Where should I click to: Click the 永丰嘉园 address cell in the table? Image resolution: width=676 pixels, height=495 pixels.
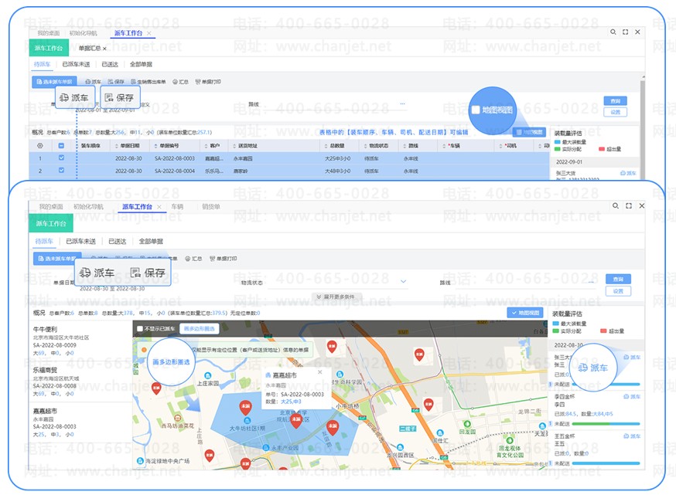point(243,158)
